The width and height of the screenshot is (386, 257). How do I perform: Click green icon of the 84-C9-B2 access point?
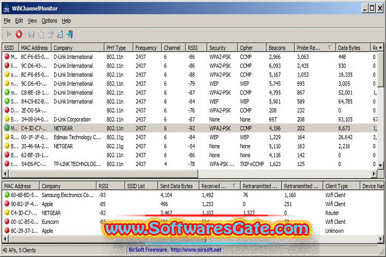(7, 101)
